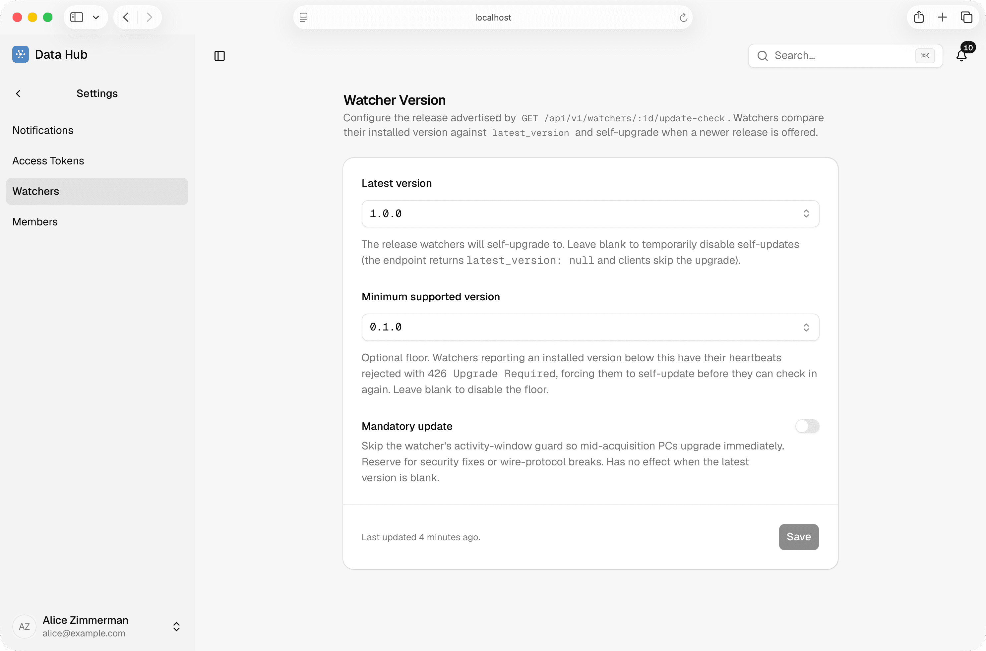
Task: Open the Latest version dropdown arrows
Action: click(x=806, y=214)
